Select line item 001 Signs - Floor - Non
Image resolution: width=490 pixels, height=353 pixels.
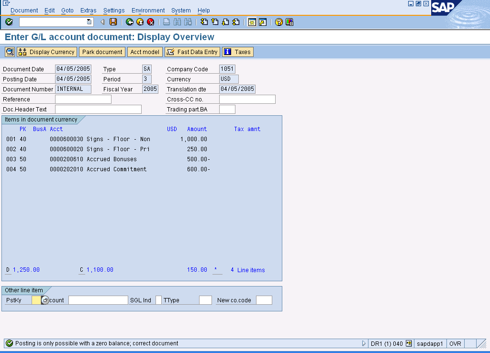[107, 139]
